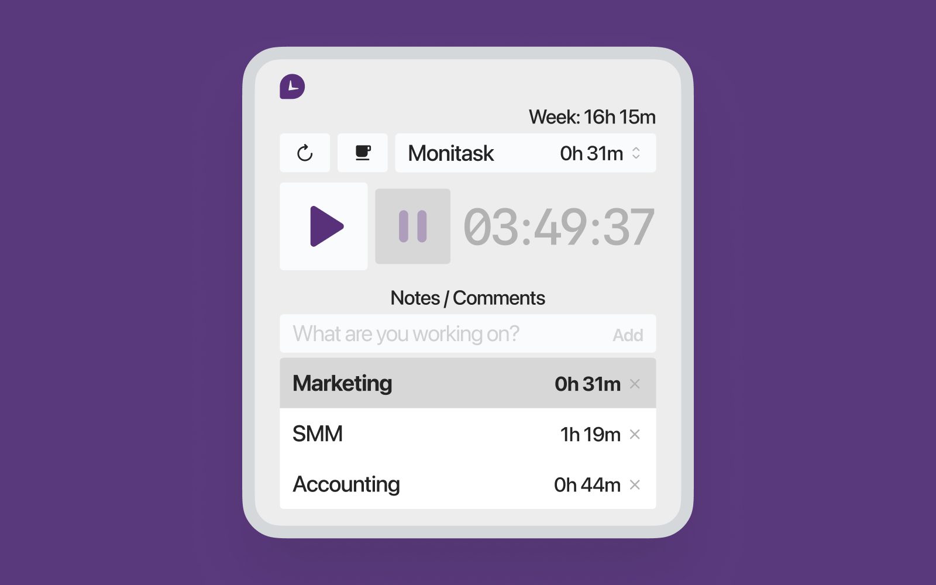Click the chevron next to 0h 31m
Screen dimensions: 936x585
(x=637, y=153)
